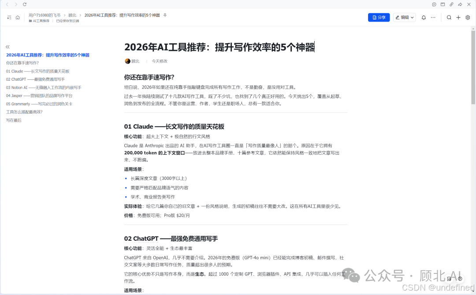The height and width of the screenshot is (295, 476).
Task: Open search with the magnifier icon
Action: point(449,18)
